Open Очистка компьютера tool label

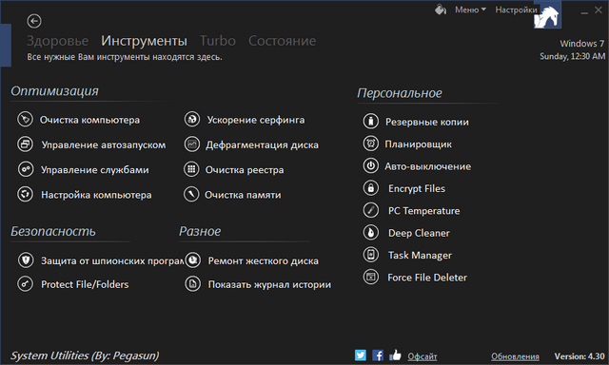tap(89, 120)
